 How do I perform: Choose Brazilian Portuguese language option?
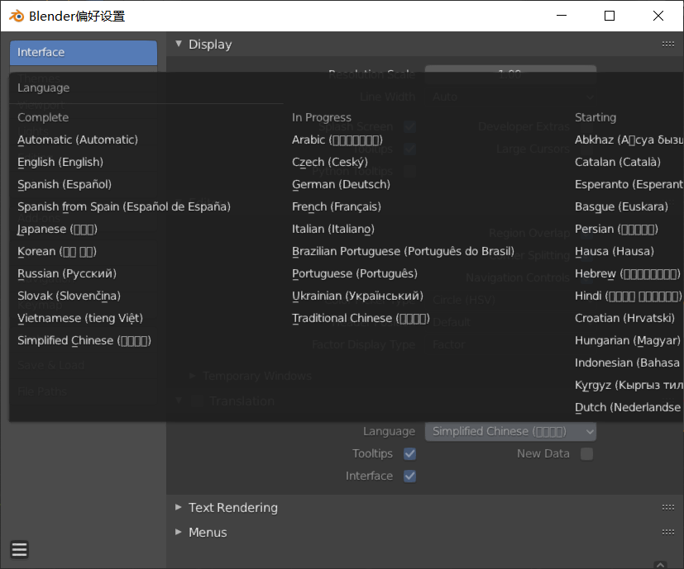[x=403, y=251]
